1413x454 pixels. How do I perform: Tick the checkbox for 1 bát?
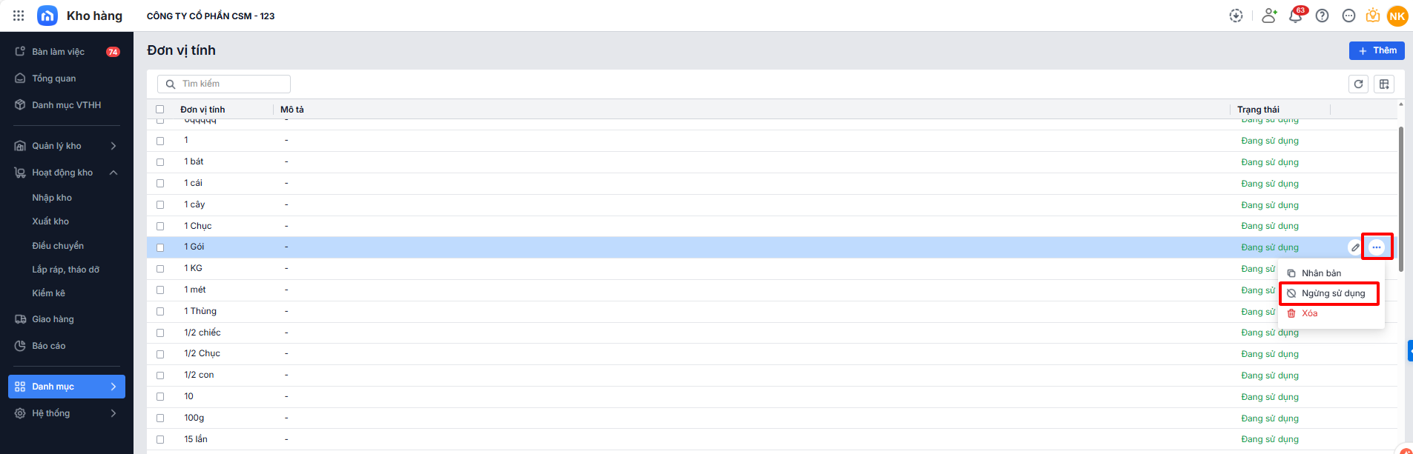click(160, 162)
